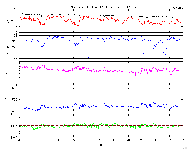Click the 'V' velocity axis label
This screenshot has width=187, height=149.
(x=6, y=100)
